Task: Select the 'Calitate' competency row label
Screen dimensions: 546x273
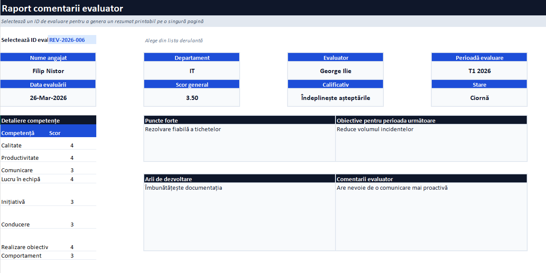Action: coord(12,145)
